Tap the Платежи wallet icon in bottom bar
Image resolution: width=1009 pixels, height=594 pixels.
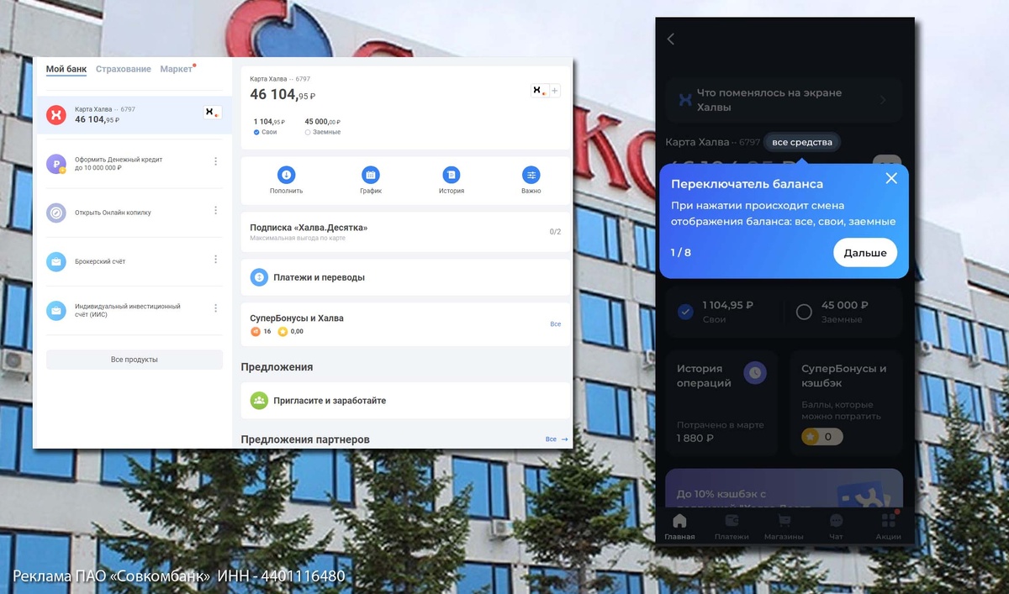pos(732,521)
